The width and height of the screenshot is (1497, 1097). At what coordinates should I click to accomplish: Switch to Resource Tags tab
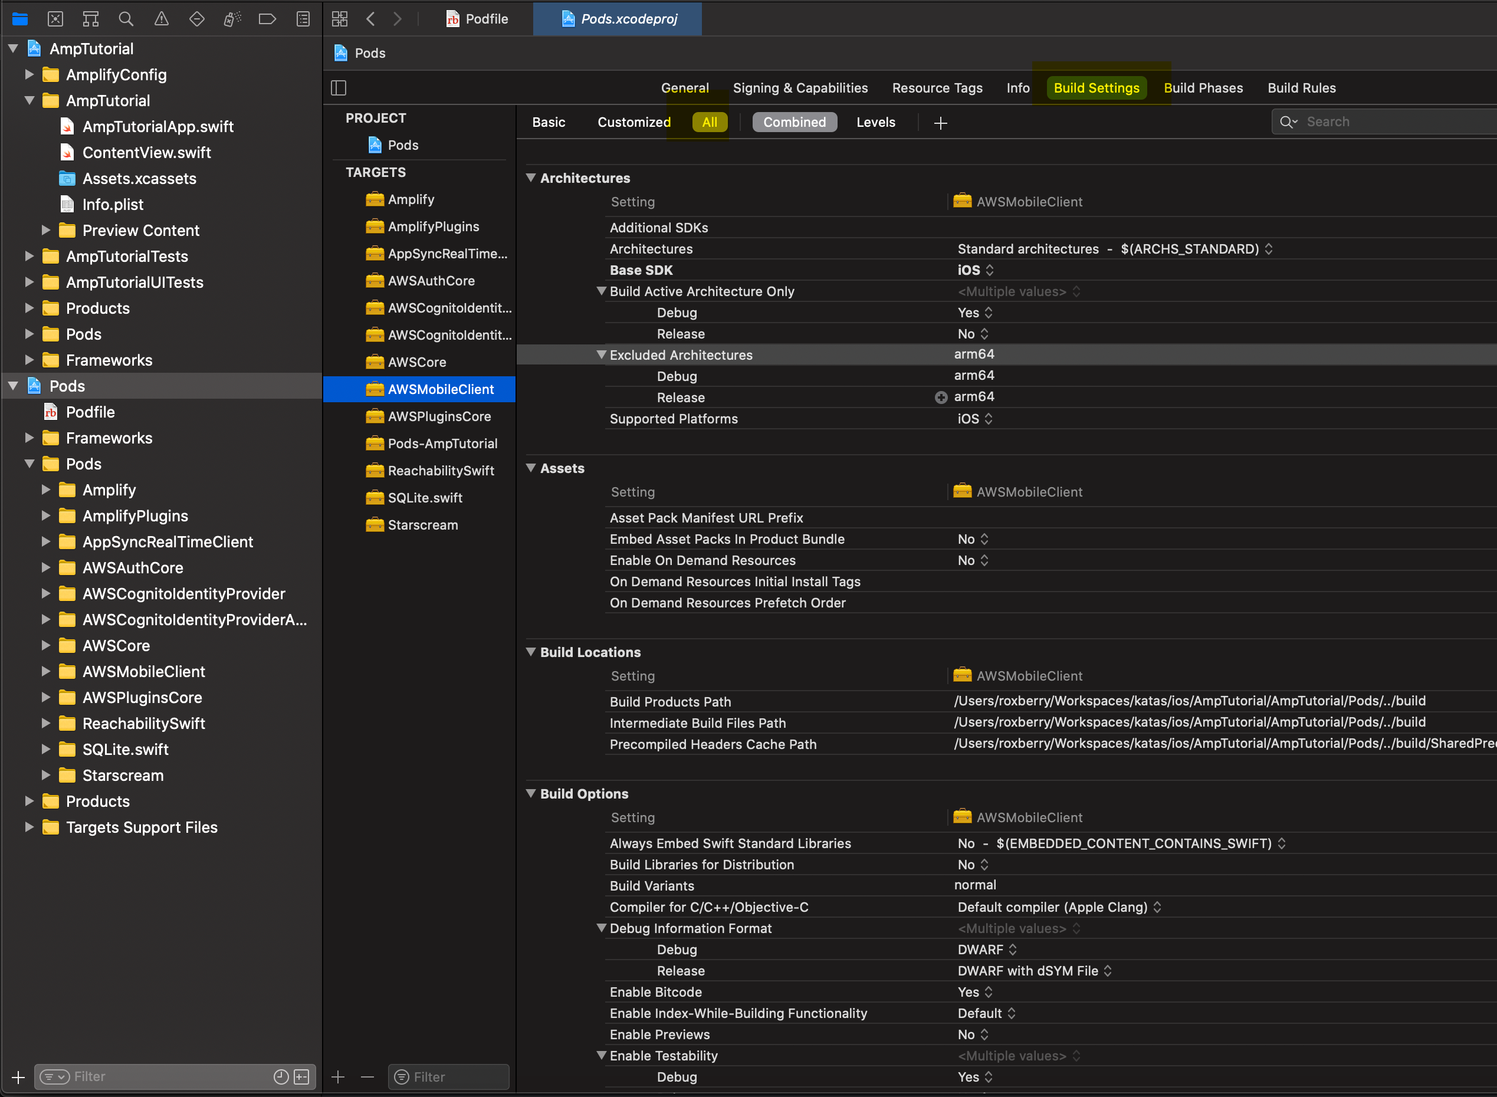coord(937,88)
